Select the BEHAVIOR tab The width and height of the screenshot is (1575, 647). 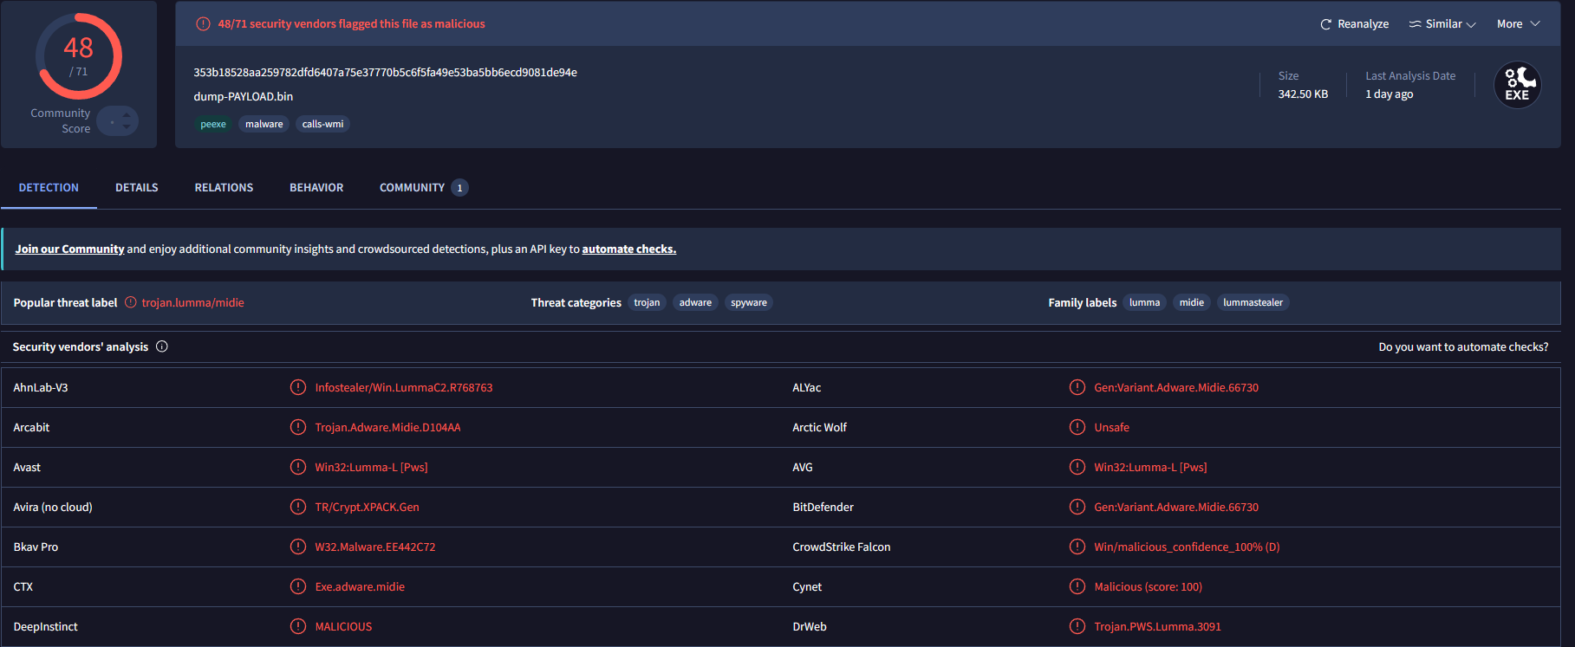tap(316, 187)
